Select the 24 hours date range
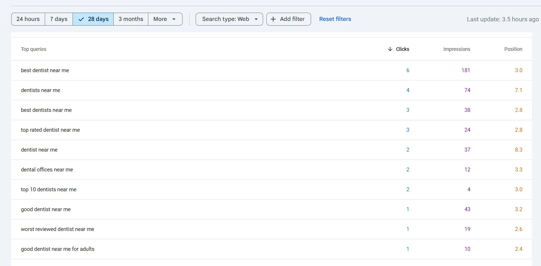 [x=28, y=19]
